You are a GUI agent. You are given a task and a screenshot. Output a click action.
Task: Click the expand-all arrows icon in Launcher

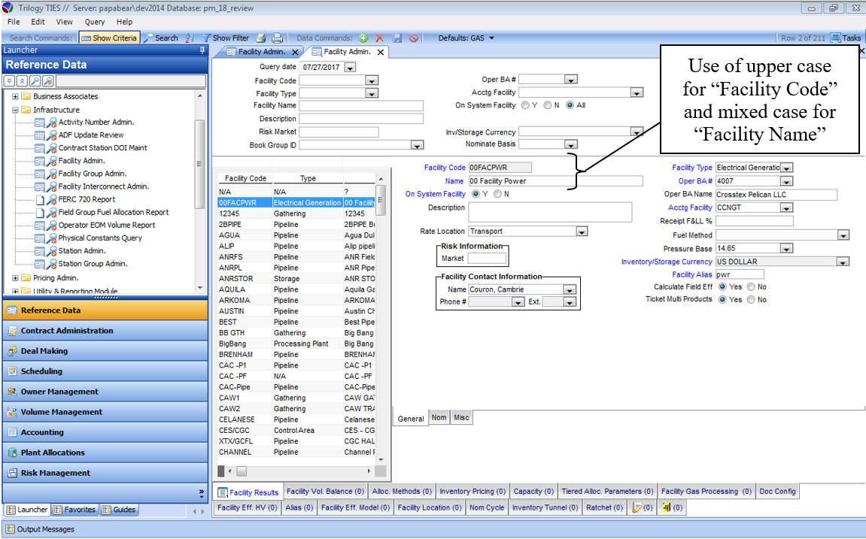pos(10,80)
